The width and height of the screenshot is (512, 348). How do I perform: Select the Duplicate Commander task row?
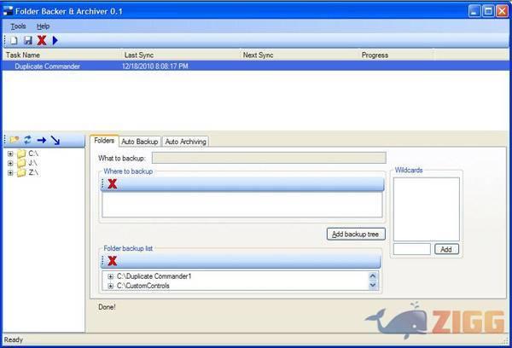[x=256, y=67]
